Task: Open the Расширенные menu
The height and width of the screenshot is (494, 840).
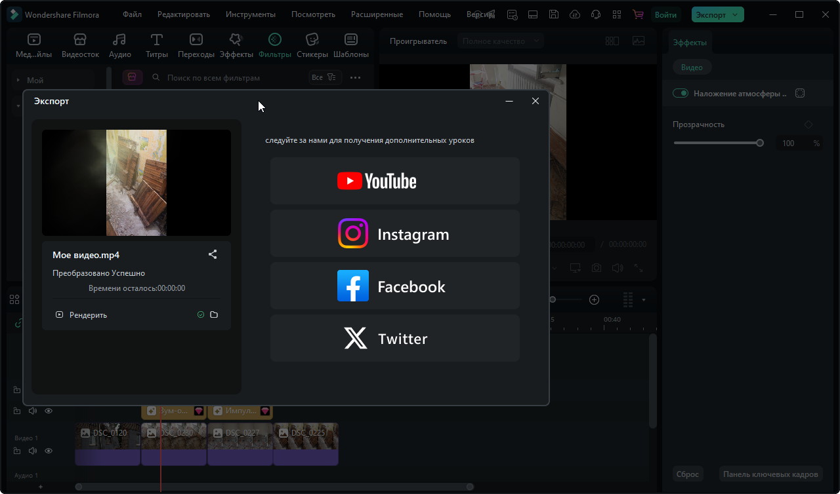Action: point(377,14)
